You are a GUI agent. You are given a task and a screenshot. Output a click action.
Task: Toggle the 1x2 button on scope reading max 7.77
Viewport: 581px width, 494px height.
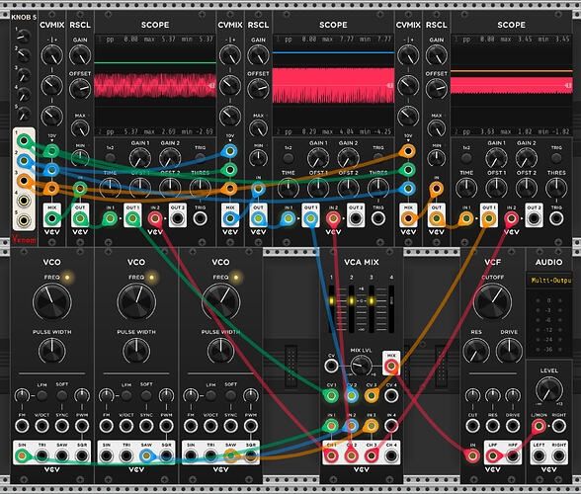pos(289,157)
